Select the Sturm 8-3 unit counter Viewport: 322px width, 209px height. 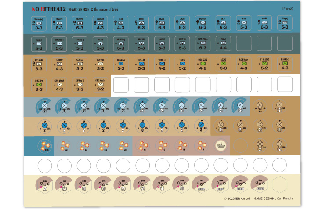coord(39,24)
